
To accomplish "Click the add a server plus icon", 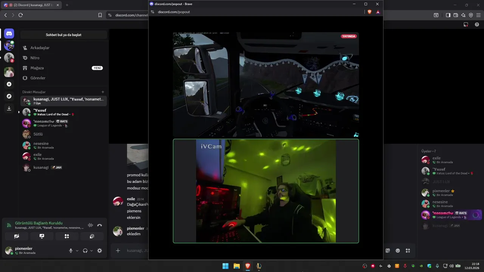I will click(x=9, y=84).
